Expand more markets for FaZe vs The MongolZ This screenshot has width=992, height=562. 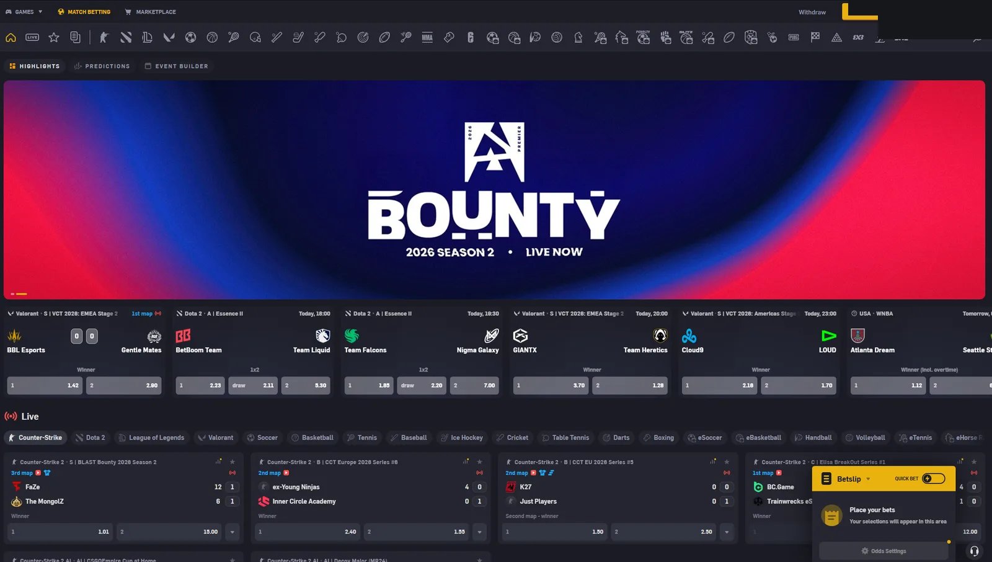(x=232, y=532)
